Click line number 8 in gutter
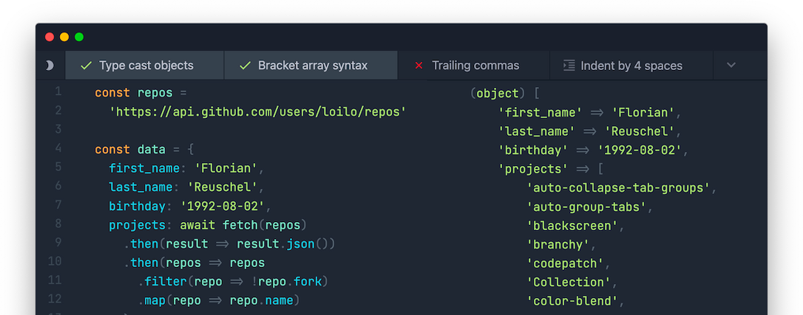The height and width of the screenshot is (315, 803). tap(58, 224)
